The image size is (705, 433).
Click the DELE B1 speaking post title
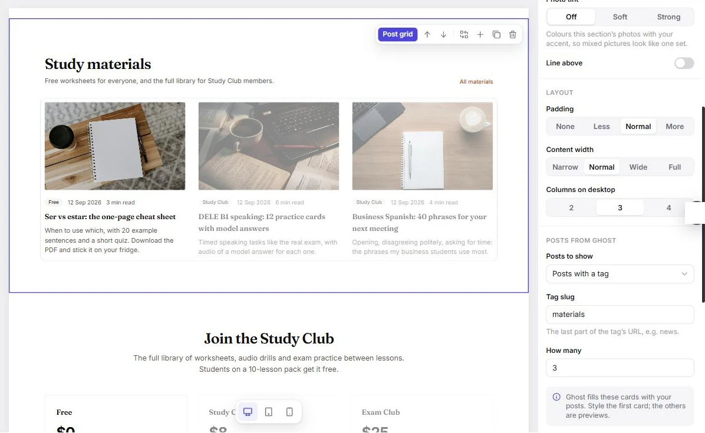pos(262,222)
